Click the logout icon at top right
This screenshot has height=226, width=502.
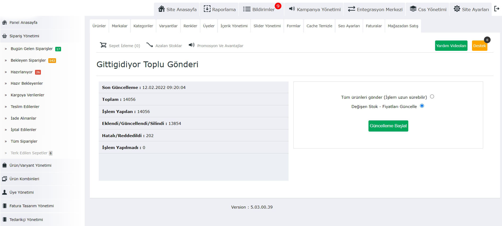(x=497, y=9)
